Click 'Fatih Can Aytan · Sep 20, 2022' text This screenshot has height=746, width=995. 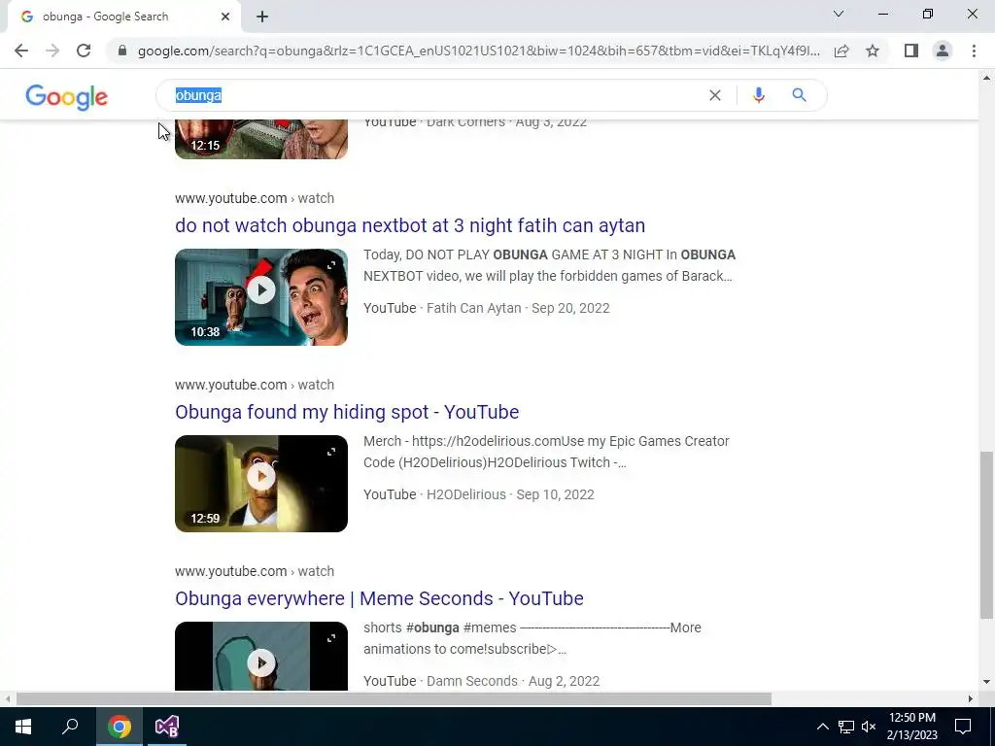click(518, 308)
